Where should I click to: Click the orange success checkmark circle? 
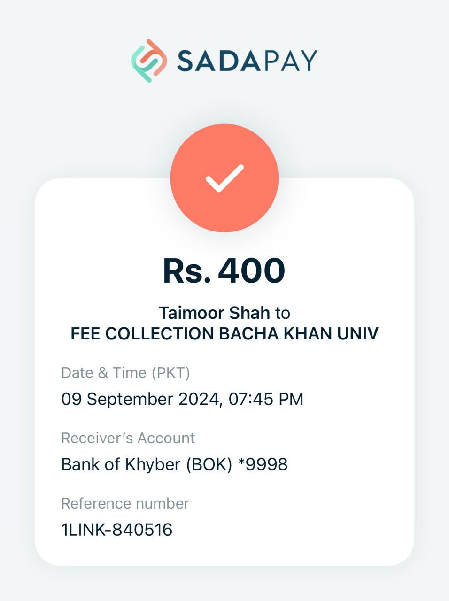[x=224, y=178]
